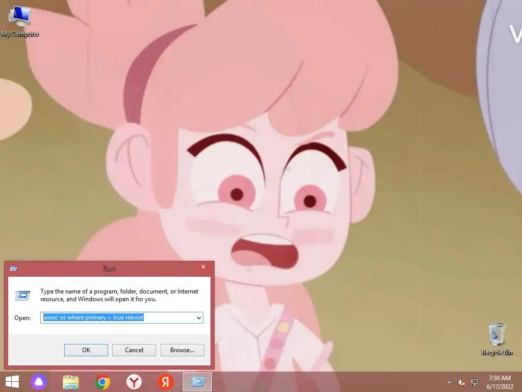This screenshot has height=392, width=522.
Task: Launch Yandex Browser from the taskbar
Action: (x=134, y=382)
